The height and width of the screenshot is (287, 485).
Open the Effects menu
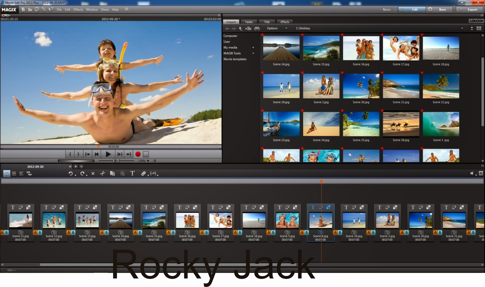(x=78, y=9)
